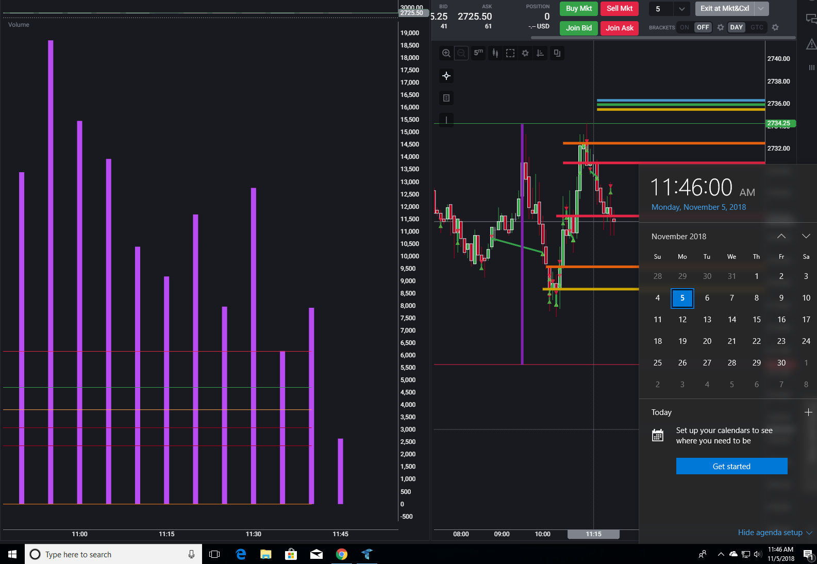Click Sell Mkt to sell at market
The width and height of the screenshot is (817, 564).
[620, 9]
